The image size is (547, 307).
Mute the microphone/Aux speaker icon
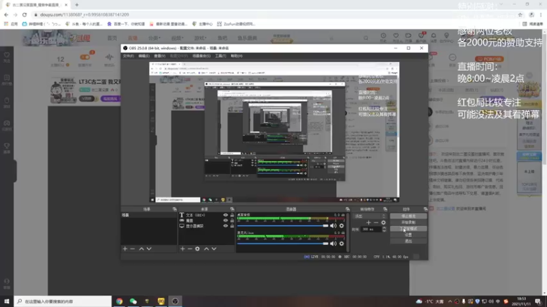333,244
